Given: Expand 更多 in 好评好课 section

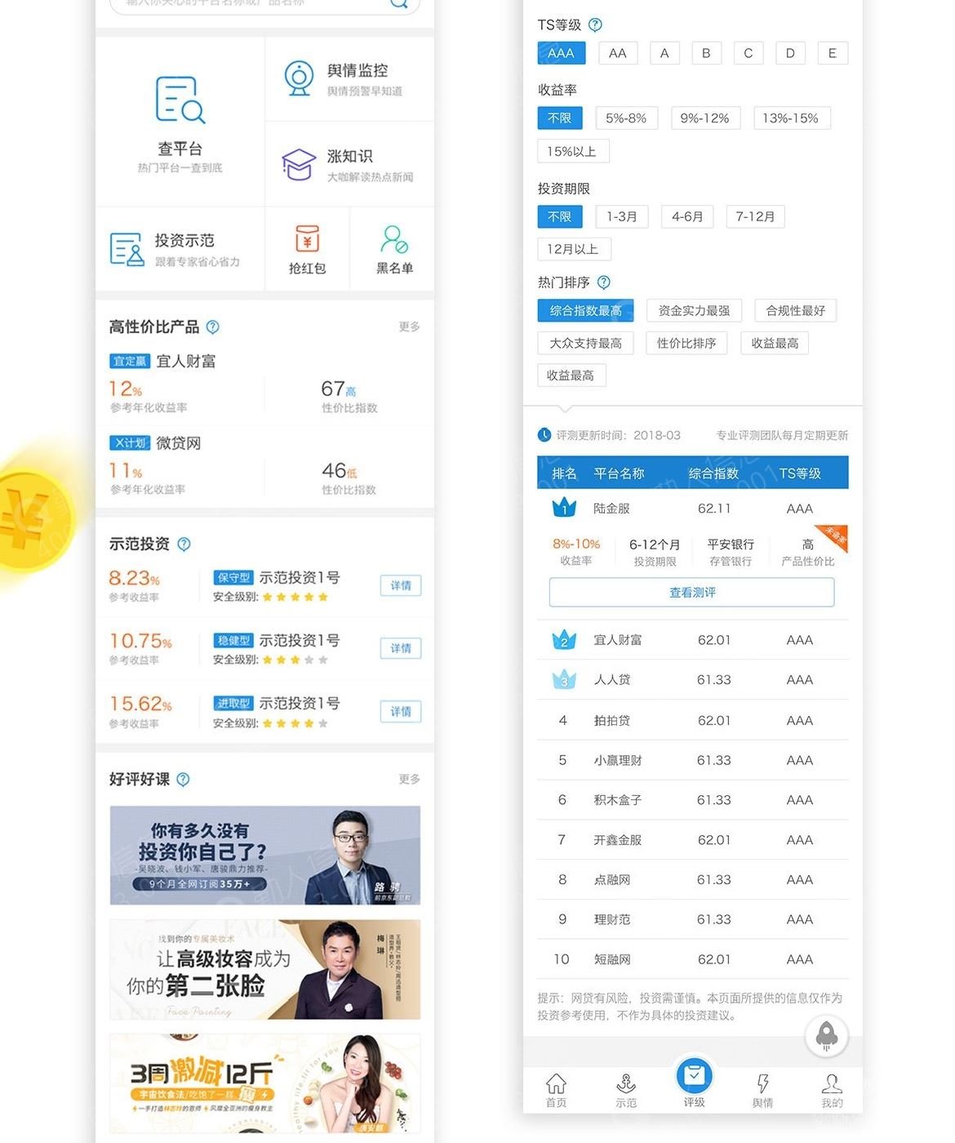Looking at the screenshot, I should click(409, 779).
